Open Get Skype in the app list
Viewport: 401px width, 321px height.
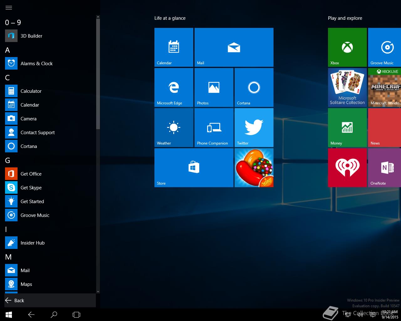point(50,187)
